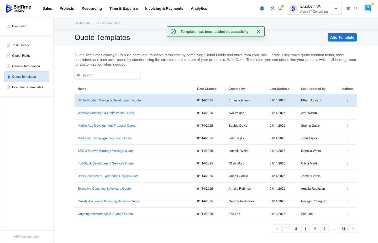Screen dimensions: 378x243
Task: Open actions menu for Ongoing Maintenance quote
Action: (x=348, y=214)
